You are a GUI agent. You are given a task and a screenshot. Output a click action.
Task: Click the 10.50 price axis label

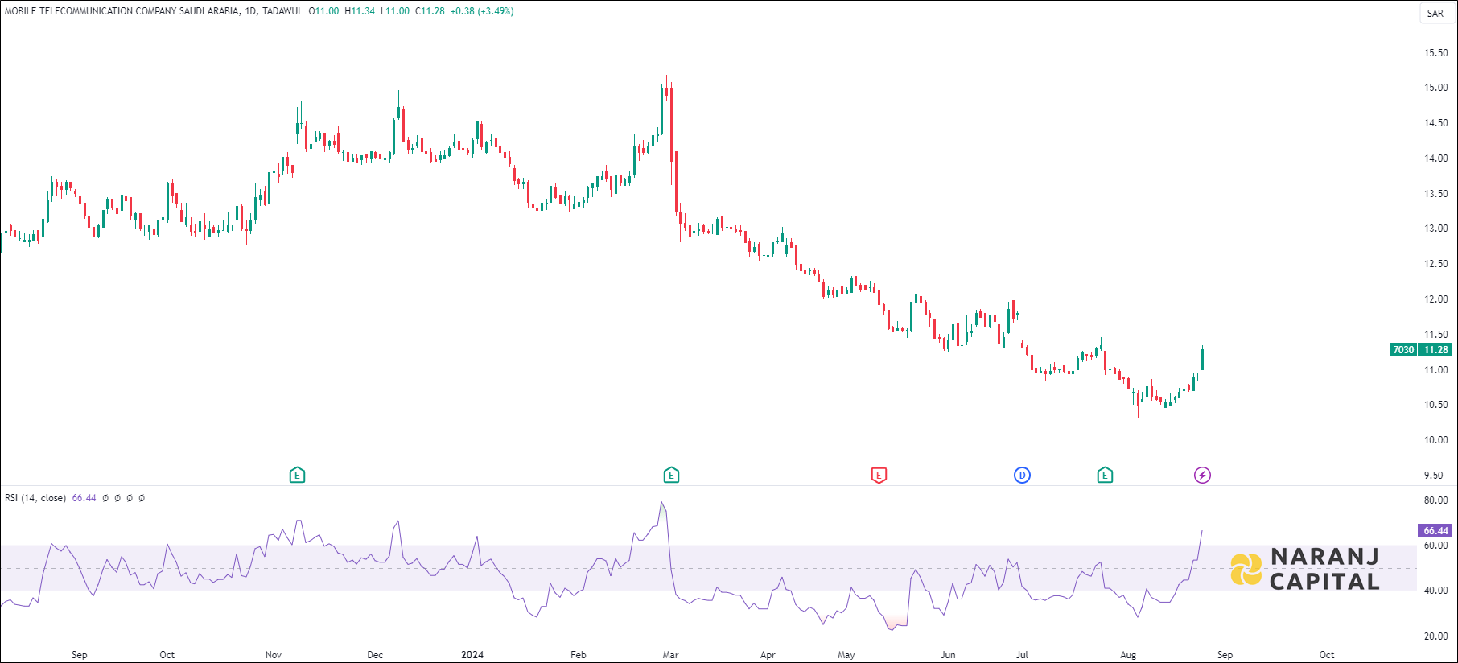click(1435, 405)
